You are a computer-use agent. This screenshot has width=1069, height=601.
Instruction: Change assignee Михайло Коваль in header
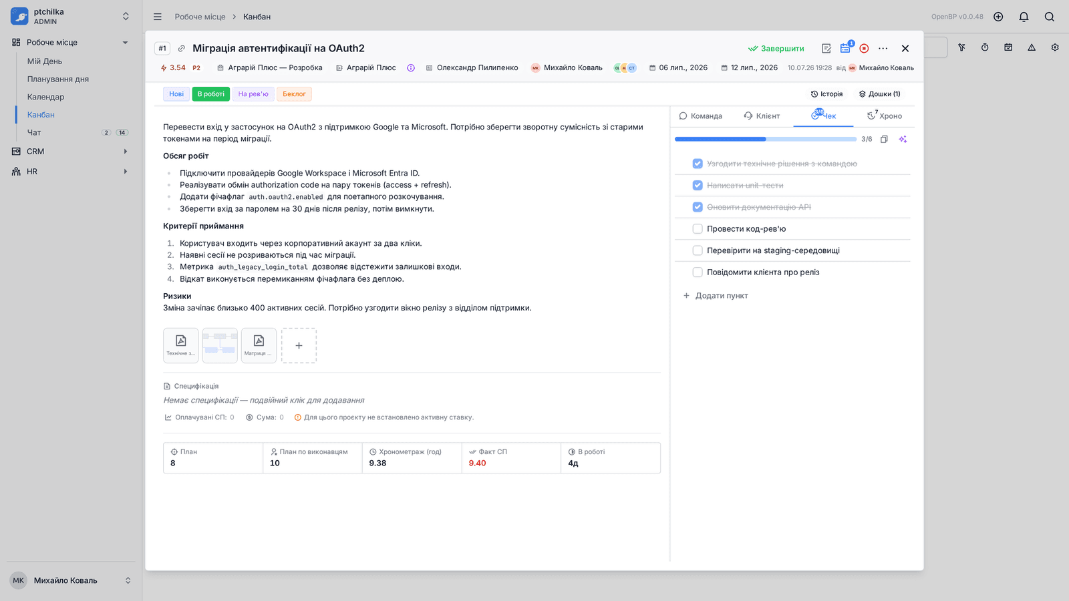pos(567,68)
